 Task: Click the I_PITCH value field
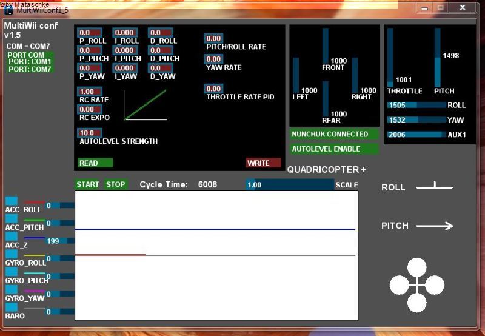pos(125,50)
